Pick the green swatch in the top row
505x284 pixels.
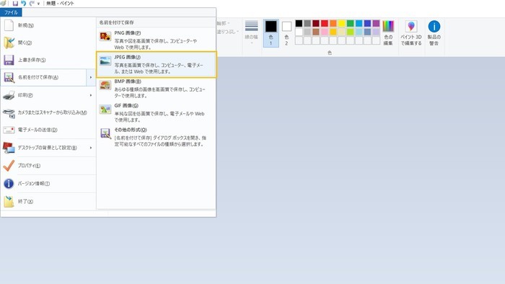[x=351, y=23]
